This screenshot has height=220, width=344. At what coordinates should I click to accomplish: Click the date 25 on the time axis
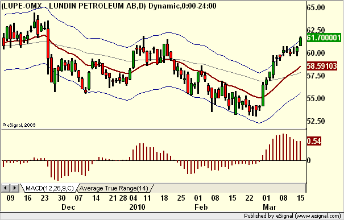[x=181, y=198]
